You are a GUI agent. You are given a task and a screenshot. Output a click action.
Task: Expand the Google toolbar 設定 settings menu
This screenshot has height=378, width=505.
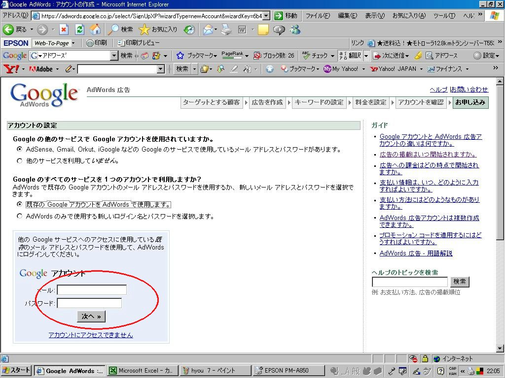[x=498, y=56]
